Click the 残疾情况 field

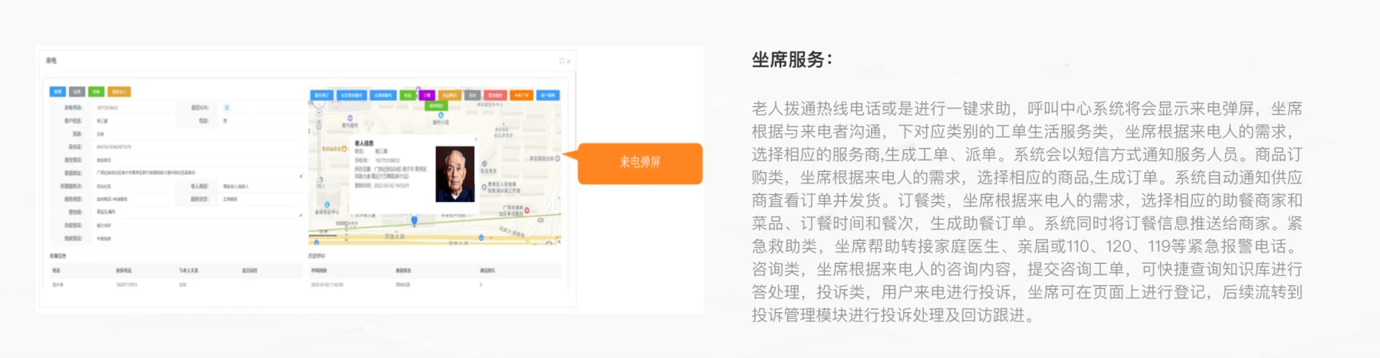pos(197,238)
